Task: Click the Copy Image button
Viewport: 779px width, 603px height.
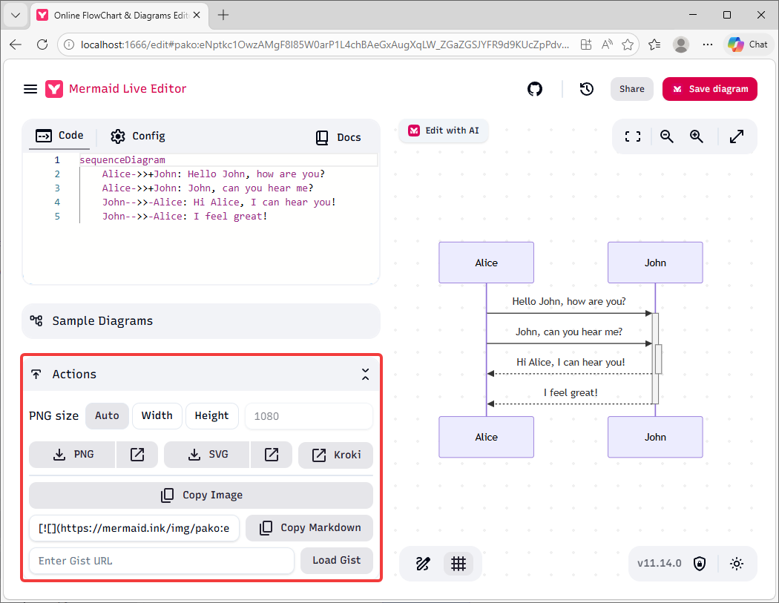Action: click(x=201, y=495)
